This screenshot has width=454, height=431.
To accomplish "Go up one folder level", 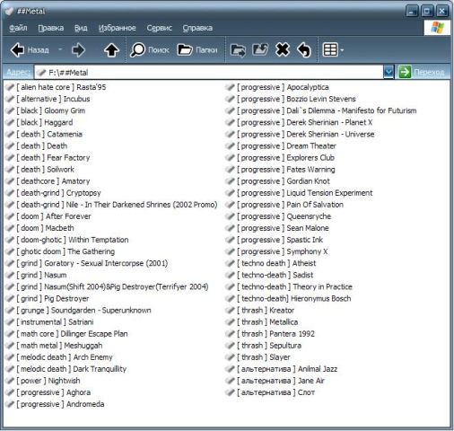I will point(111,50).
